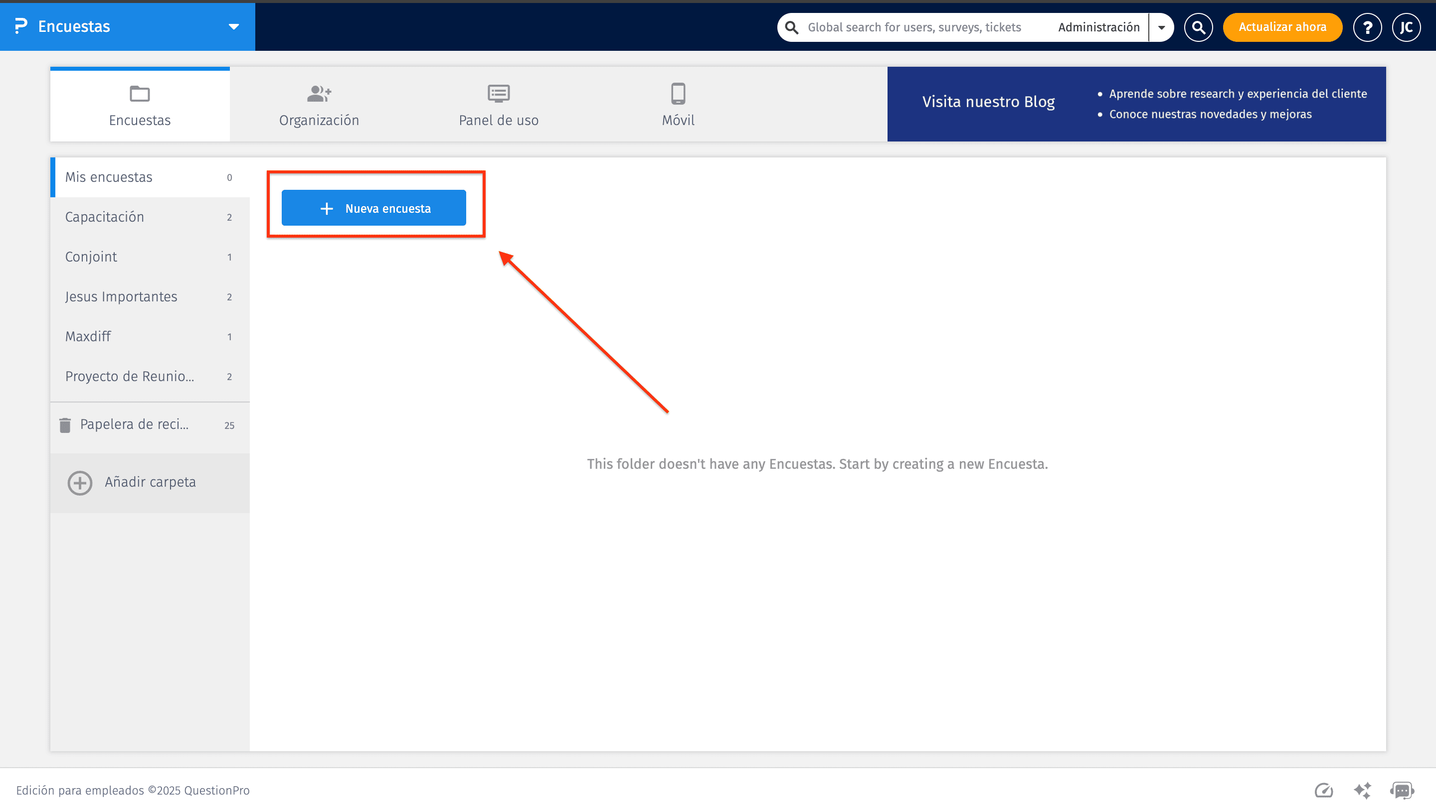This screenshot has height=812, width=1436.
Task: Select the Mis encuestas folder
Action: coord(109,177)
